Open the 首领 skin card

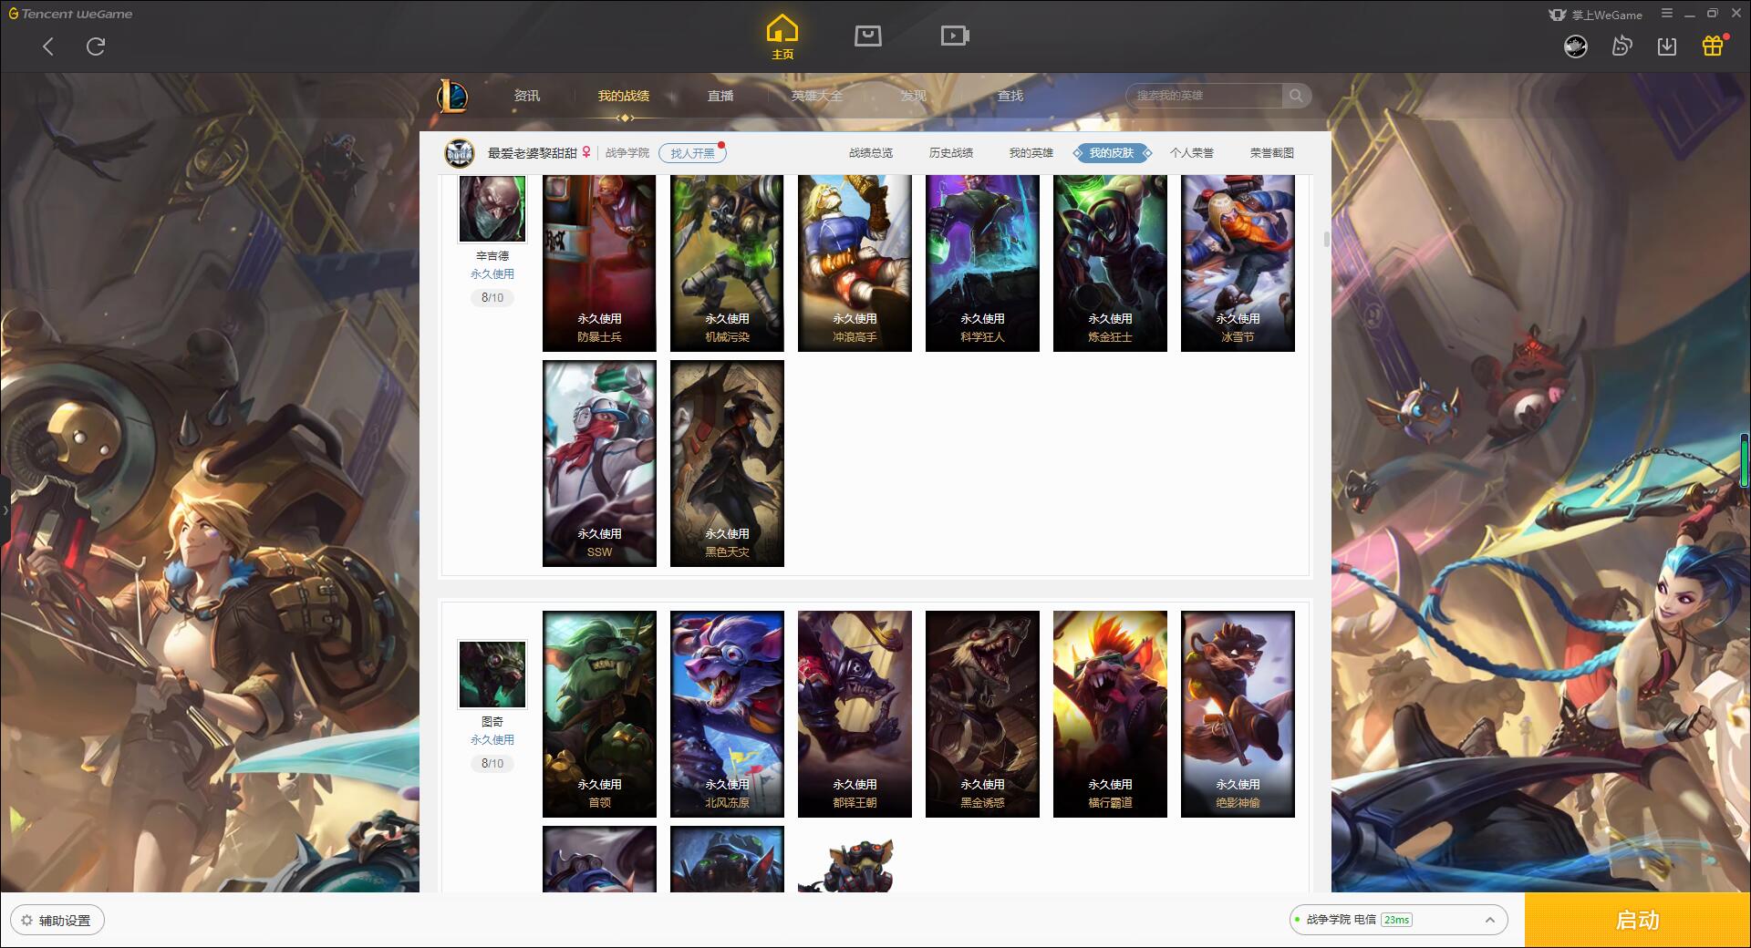(x=599, y=714)
